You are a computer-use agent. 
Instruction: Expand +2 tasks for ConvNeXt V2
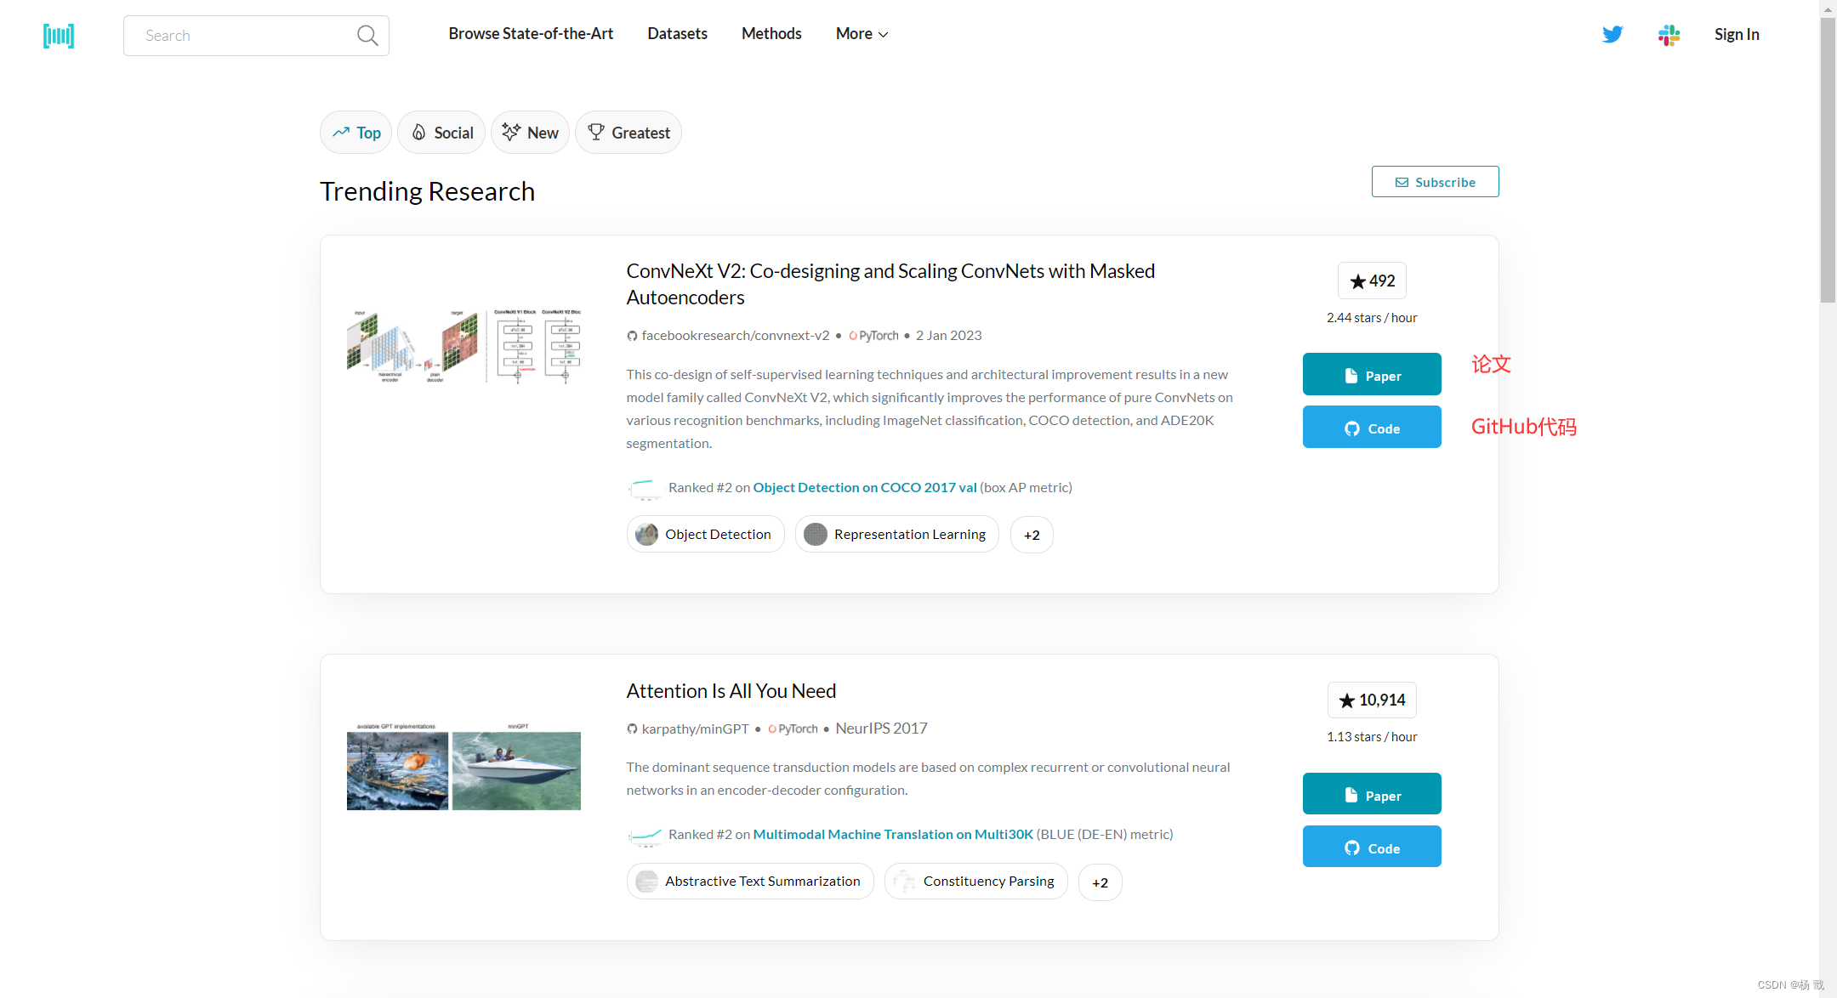[x=1032, y=535]
